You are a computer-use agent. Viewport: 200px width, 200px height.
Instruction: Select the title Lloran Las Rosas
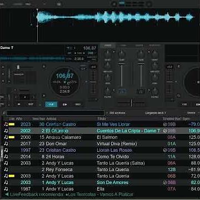114,150
